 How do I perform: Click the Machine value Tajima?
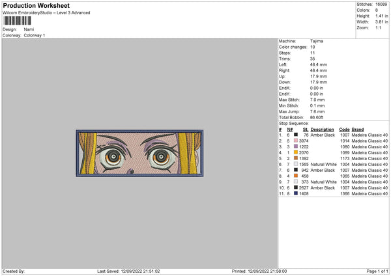point(317,41)
